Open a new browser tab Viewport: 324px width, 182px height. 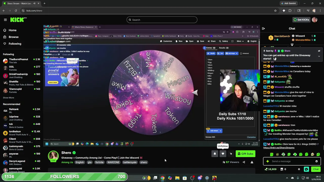point(44,3)
